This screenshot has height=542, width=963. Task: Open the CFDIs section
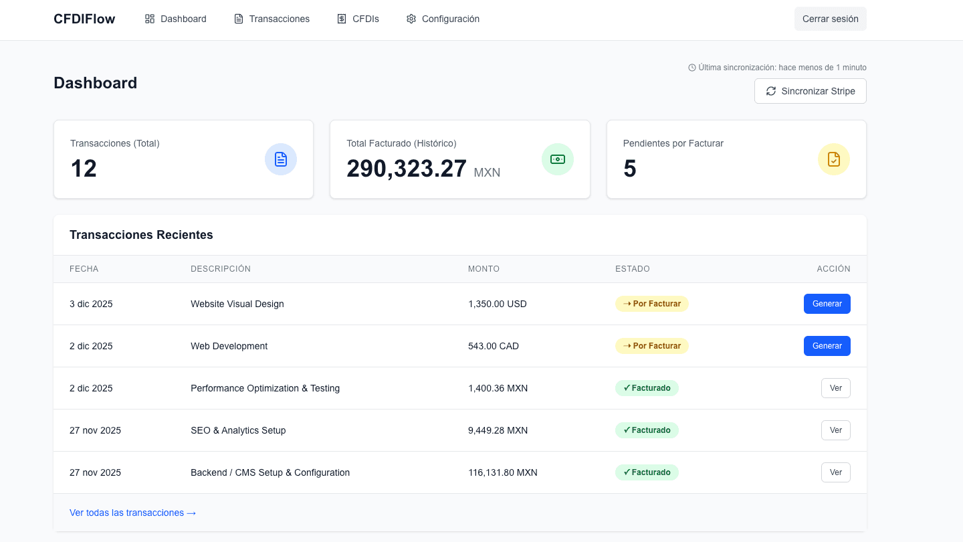click(358, 19)
